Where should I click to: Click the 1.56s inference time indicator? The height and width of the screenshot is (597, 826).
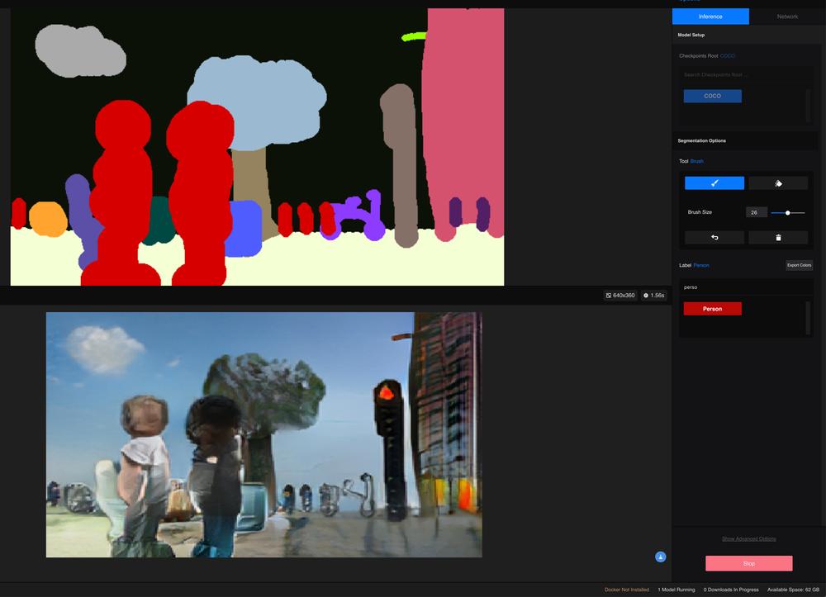[x=654, y=296]
